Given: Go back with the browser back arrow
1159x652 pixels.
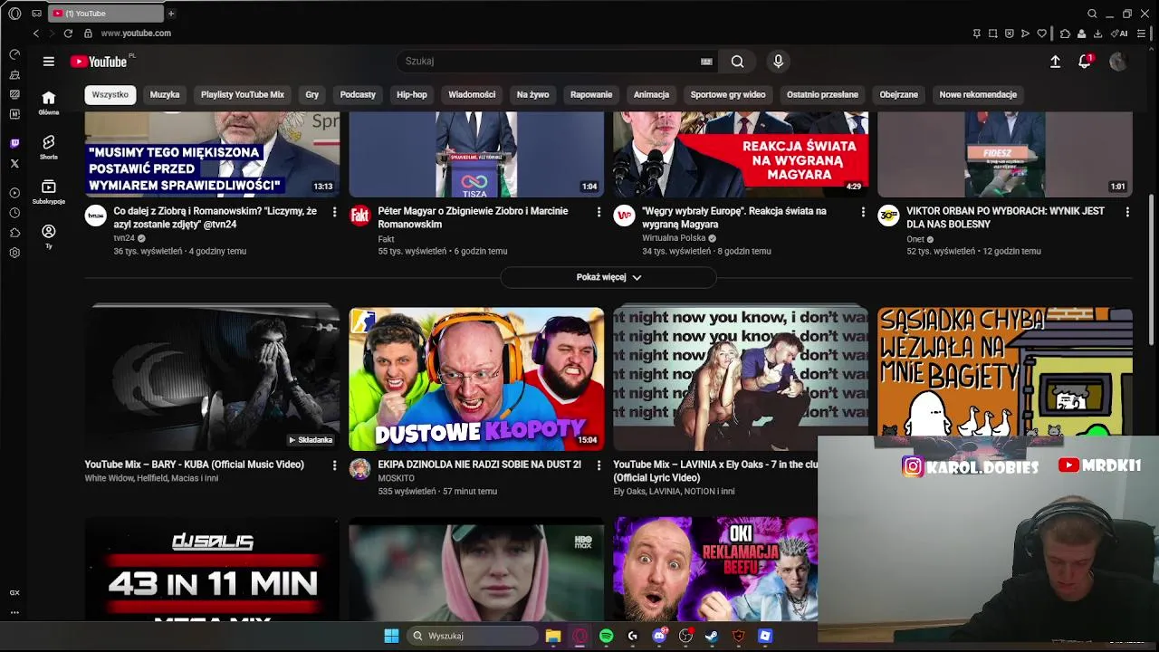Looking at the screenshot, I should (x=36, y=34).
